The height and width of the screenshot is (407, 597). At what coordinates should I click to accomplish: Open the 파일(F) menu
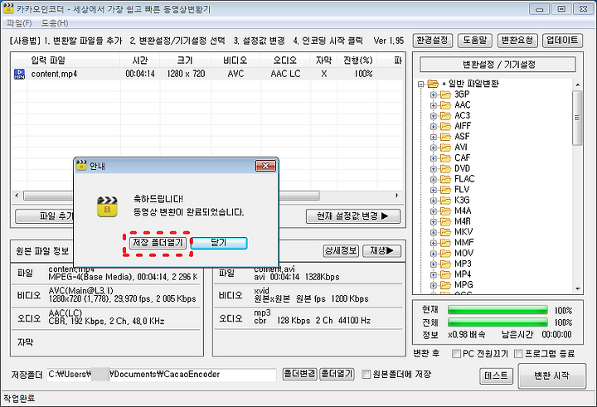(x=19, y=23)
